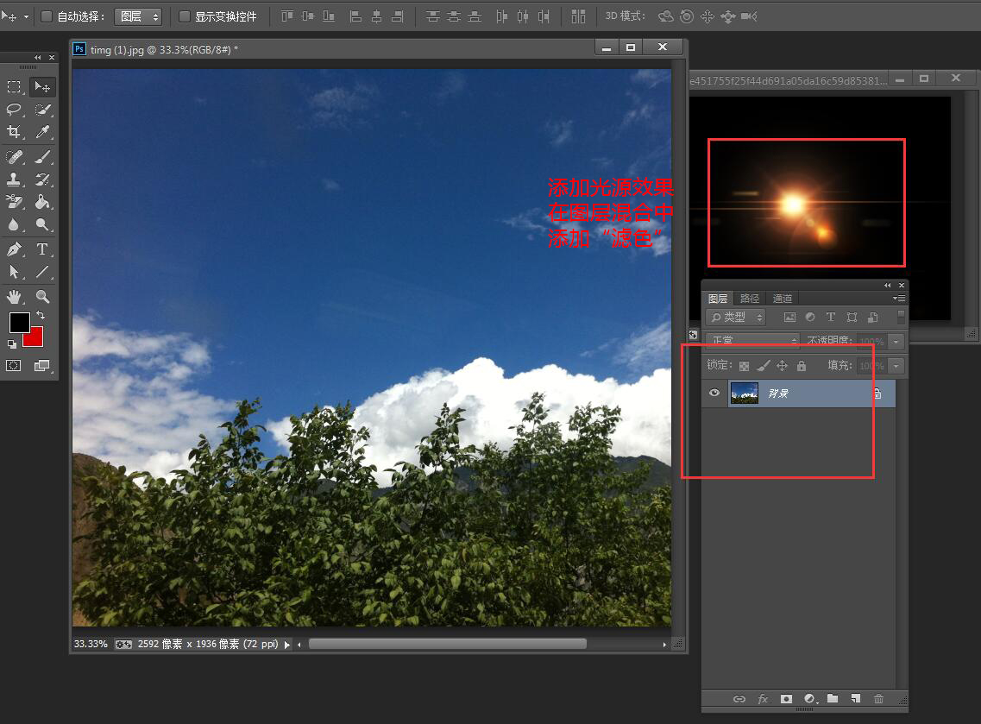The height and width of the screenshot is (724, 981).
Task: Toggle lock transparent pixels
Action: click(745, 366)
